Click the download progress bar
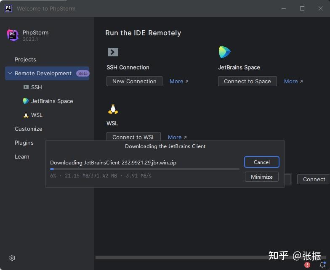 tap(145, 169)
